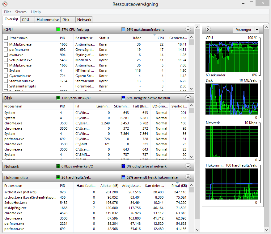Viewport: 271px width, 234px height.
Task: Collapse the CPU section
Action: click(188, 30)
